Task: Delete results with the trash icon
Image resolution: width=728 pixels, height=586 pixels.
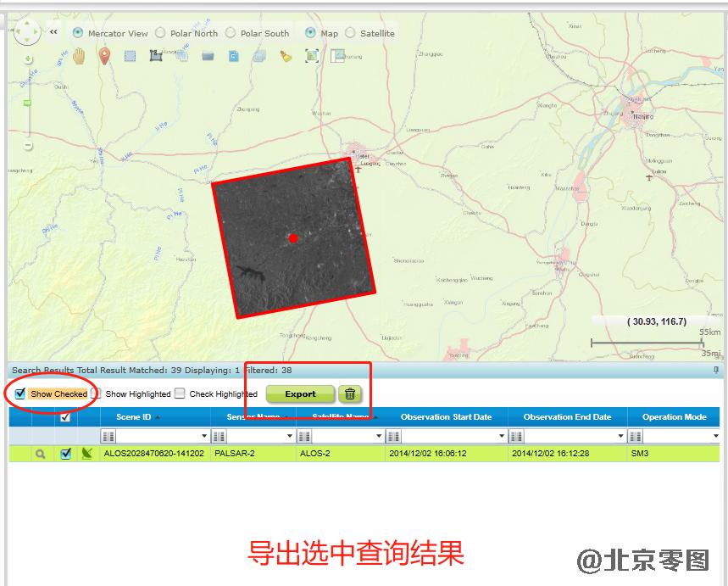Action: [x=349, y=393]
